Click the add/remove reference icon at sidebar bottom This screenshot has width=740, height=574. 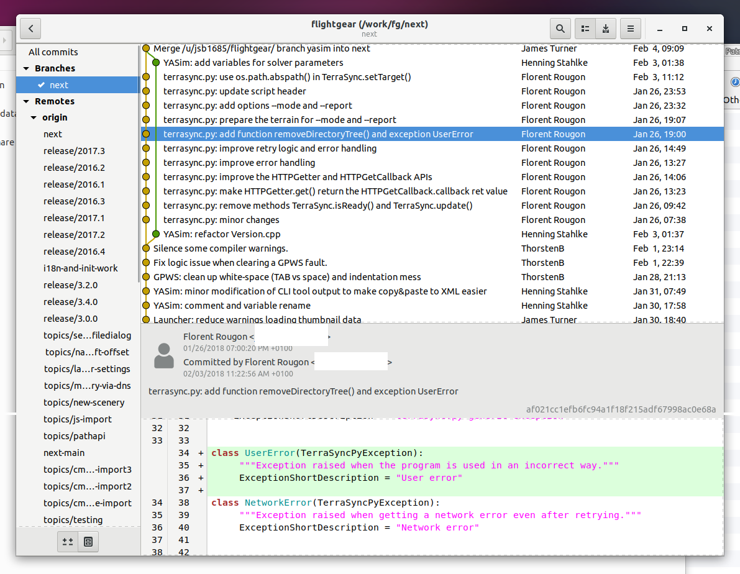(x=68, y=542)
